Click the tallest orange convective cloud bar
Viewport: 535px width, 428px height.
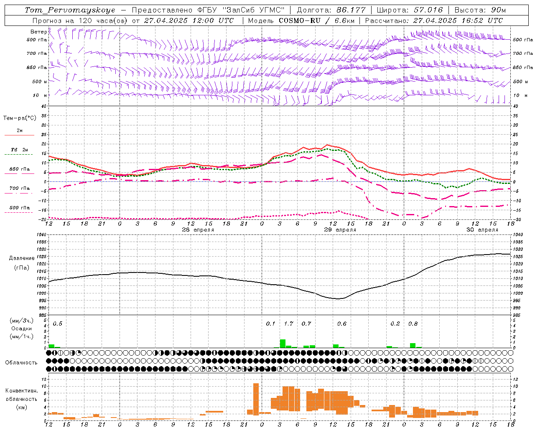tap(256, 399)
